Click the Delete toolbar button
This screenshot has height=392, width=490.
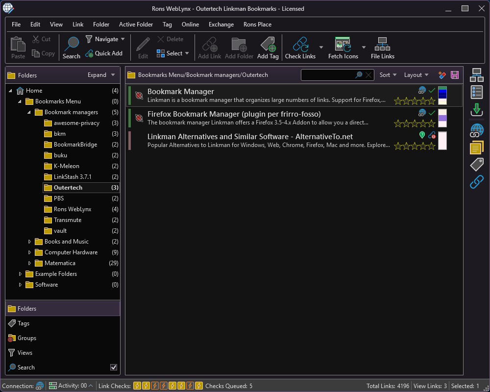click(x=171, y=39)
